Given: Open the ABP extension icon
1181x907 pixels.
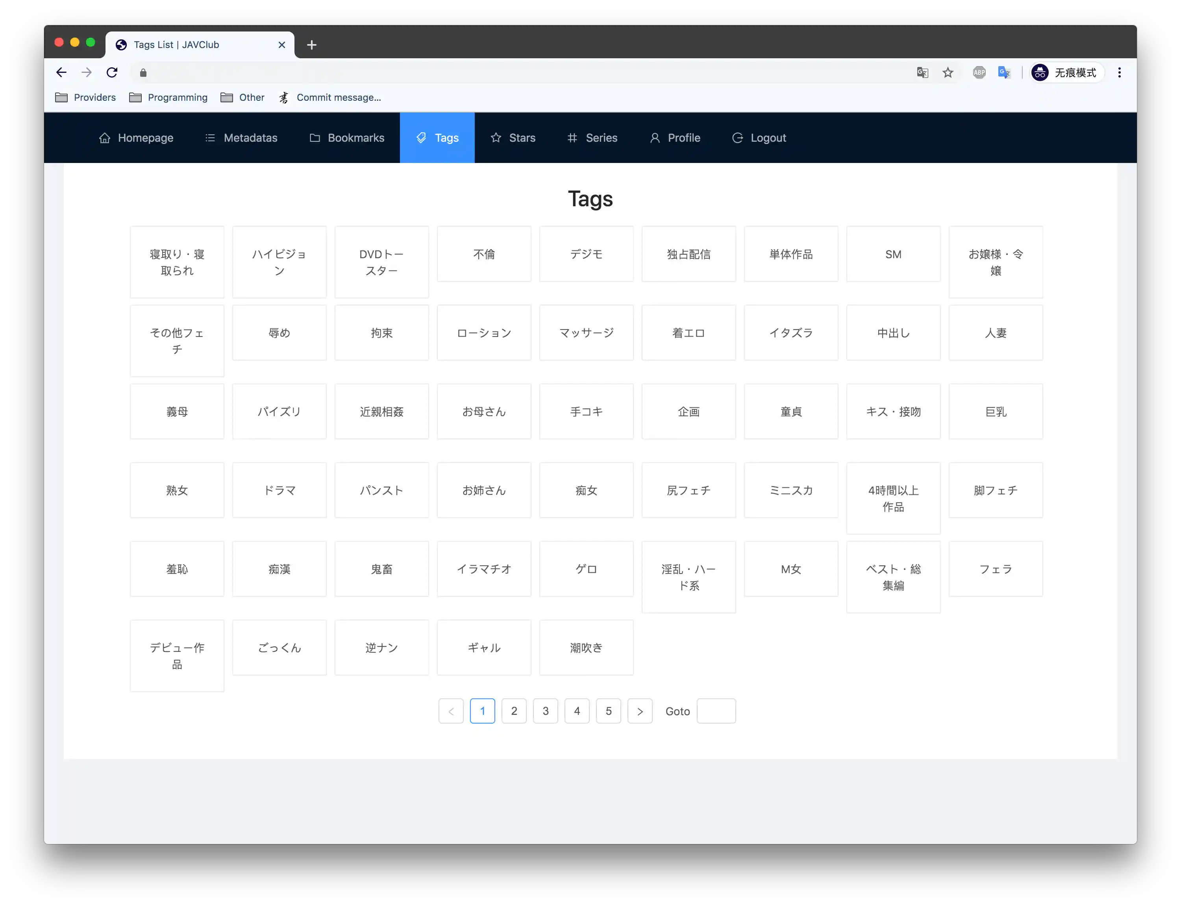Looking at the screenshot, I should click(979, 72).
